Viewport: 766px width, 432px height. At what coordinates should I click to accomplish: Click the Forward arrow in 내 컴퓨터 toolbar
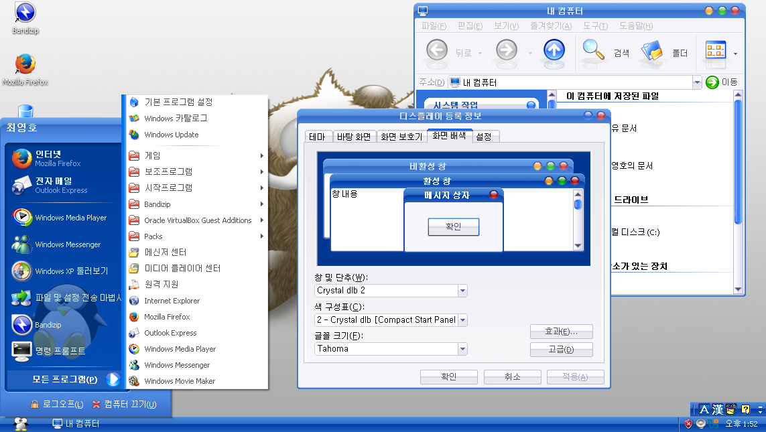pyautogui.click(x=507, y=50)
